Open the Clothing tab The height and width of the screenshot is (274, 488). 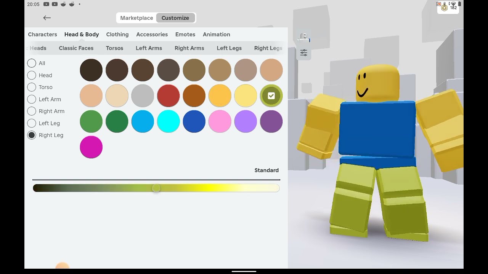(117, 34)
